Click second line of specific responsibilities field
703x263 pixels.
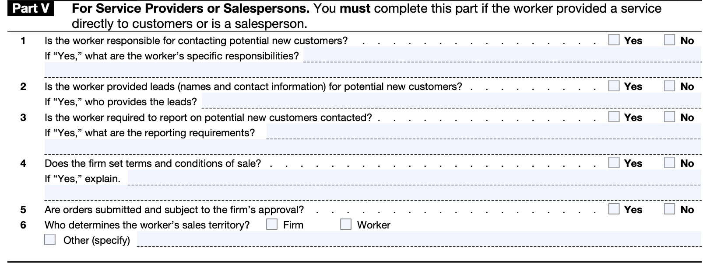click(372, 70)
